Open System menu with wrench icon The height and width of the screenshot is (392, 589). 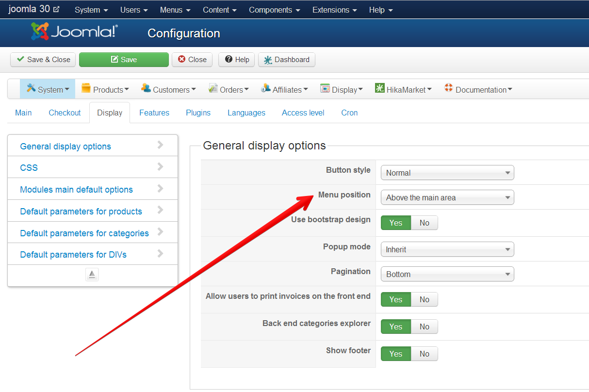[48, 89]
